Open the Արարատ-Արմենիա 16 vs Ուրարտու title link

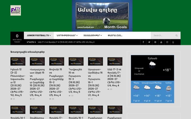[95, 82]
